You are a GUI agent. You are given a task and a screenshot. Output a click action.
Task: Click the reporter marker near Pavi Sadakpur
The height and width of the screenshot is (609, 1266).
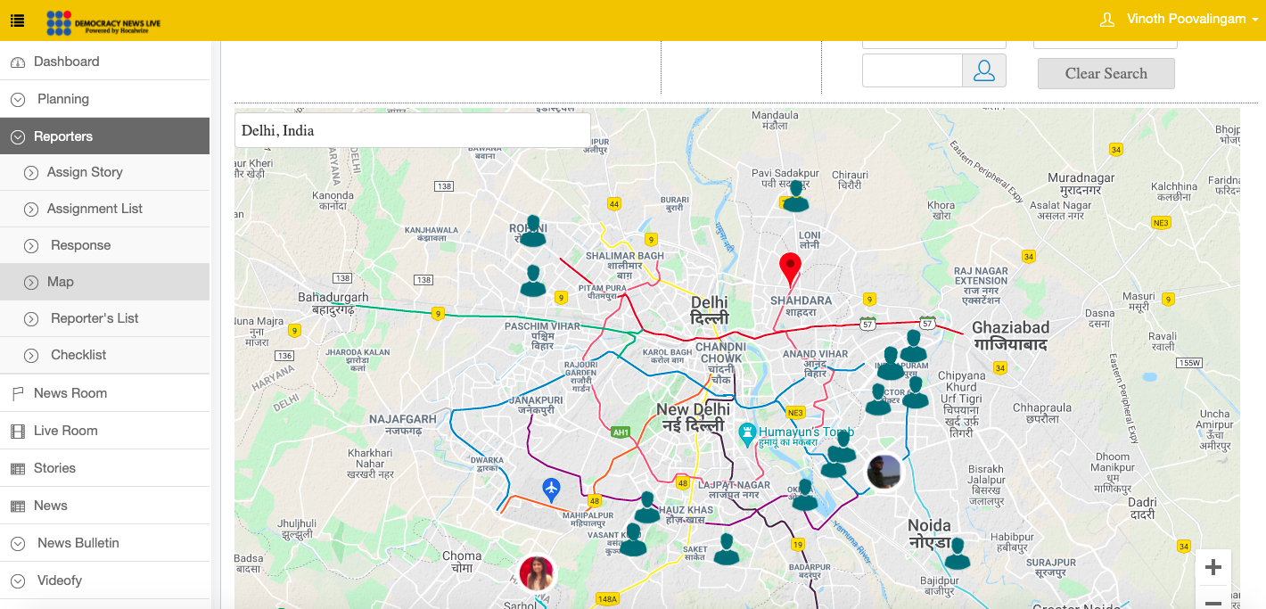click(x=795, y=196)
